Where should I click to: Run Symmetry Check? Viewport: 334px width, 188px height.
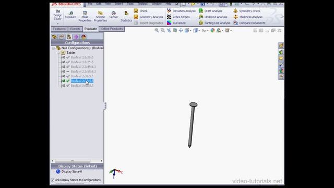click(x=247, y=11)
